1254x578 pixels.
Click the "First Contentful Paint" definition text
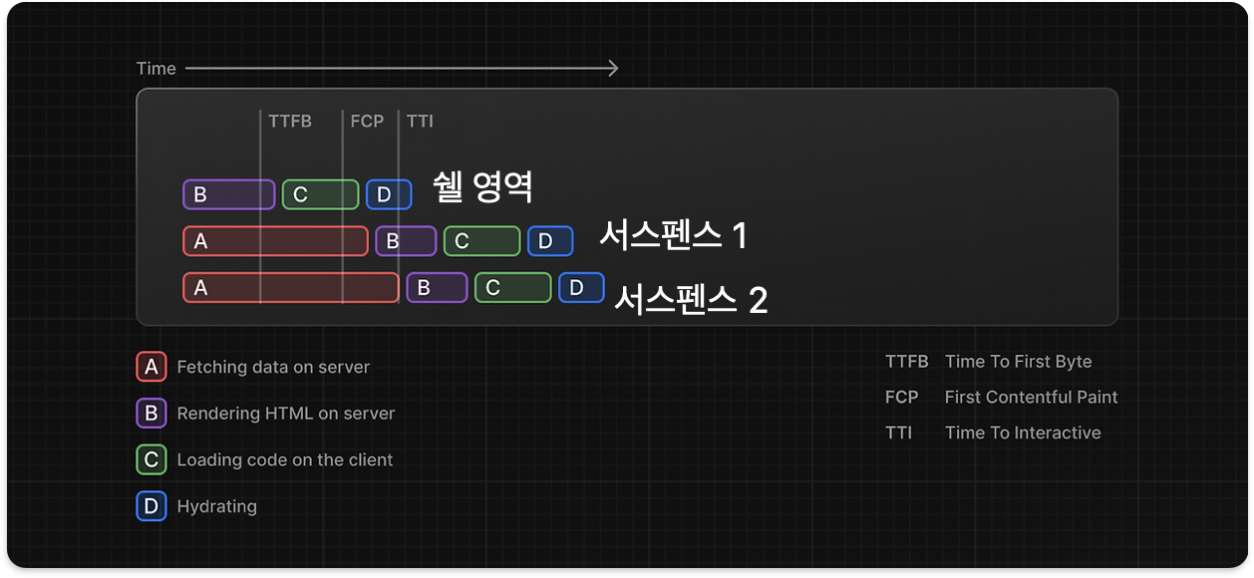click(1031, 398)
